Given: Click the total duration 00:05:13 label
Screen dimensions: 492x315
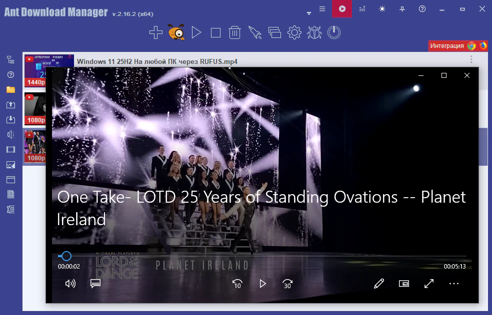Looking at the screenshot, I should (x=454, y=267).
